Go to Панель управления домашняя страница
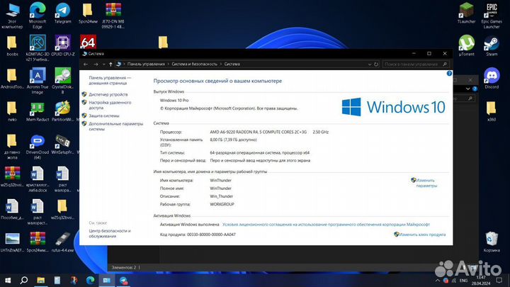Screen dimensions: 510x287 tap(110, 80)
